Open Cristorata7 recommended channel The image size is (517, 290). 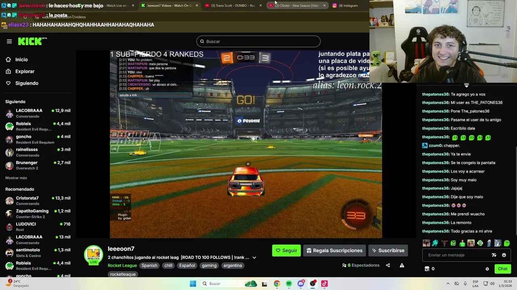click(38, 201)
